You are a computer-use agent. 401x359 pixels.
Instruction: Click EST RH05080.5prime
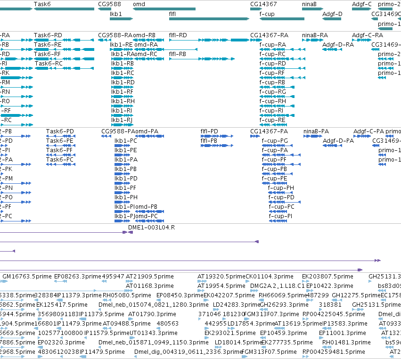tap(127, 295)
